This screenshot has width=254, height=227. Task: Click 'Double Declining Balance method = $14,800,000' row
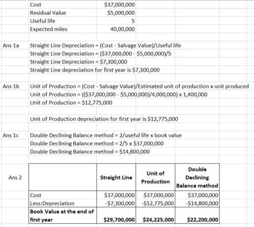[90, 152]
